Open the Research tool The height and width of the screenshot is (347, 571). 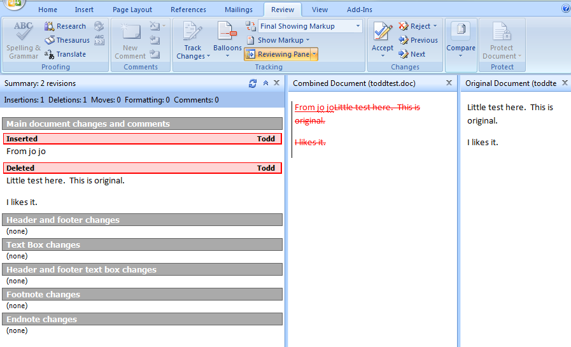[65, 26]
